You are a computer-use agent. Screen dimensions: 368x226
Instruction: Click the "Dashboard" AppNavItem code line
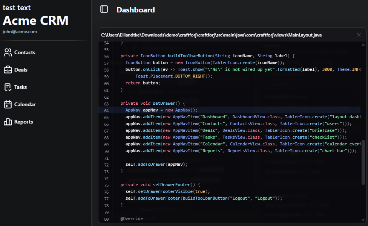(x=243, y=117)
